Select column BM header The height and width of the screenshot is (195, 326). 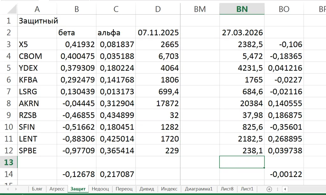tap(200, 9)
